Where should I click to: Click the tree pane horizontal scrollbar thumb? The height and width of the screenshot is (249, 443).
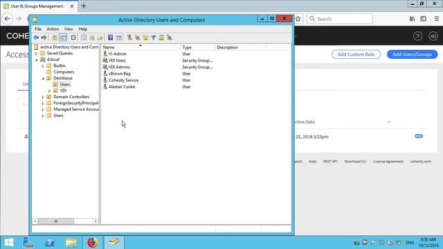point(56,221)
